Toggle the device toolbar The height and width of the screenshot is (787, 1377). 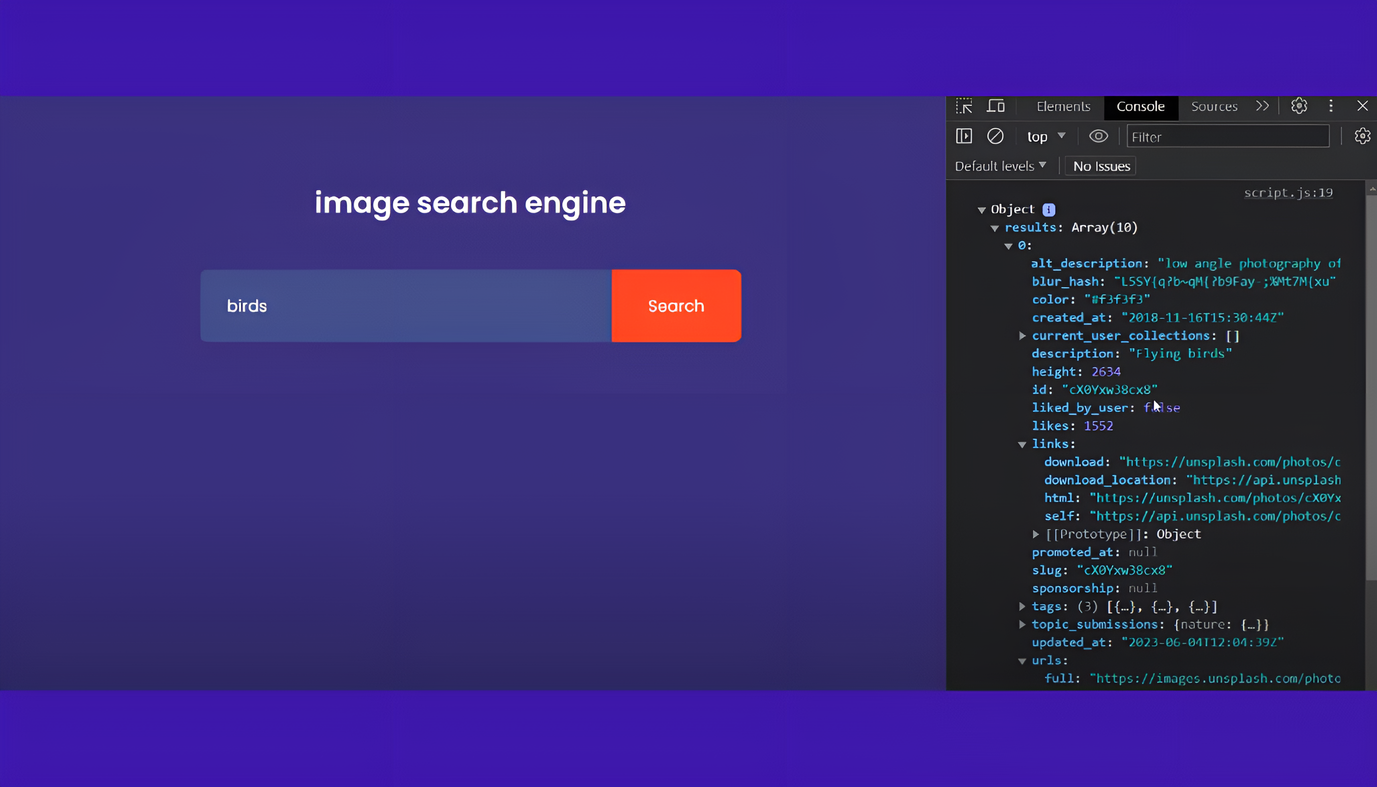click(x=996, y=106)
